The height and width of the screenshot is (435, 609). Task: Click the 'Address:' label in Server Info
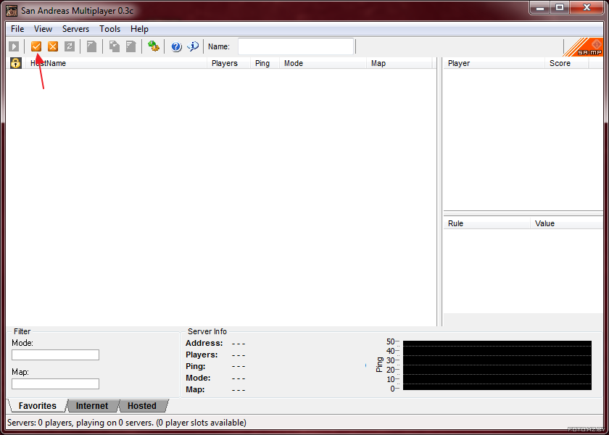tap(204, 344)
